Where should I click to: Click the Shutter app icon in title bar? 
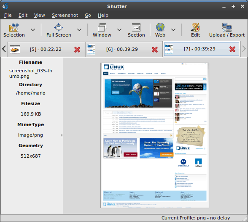click(5, 6)
